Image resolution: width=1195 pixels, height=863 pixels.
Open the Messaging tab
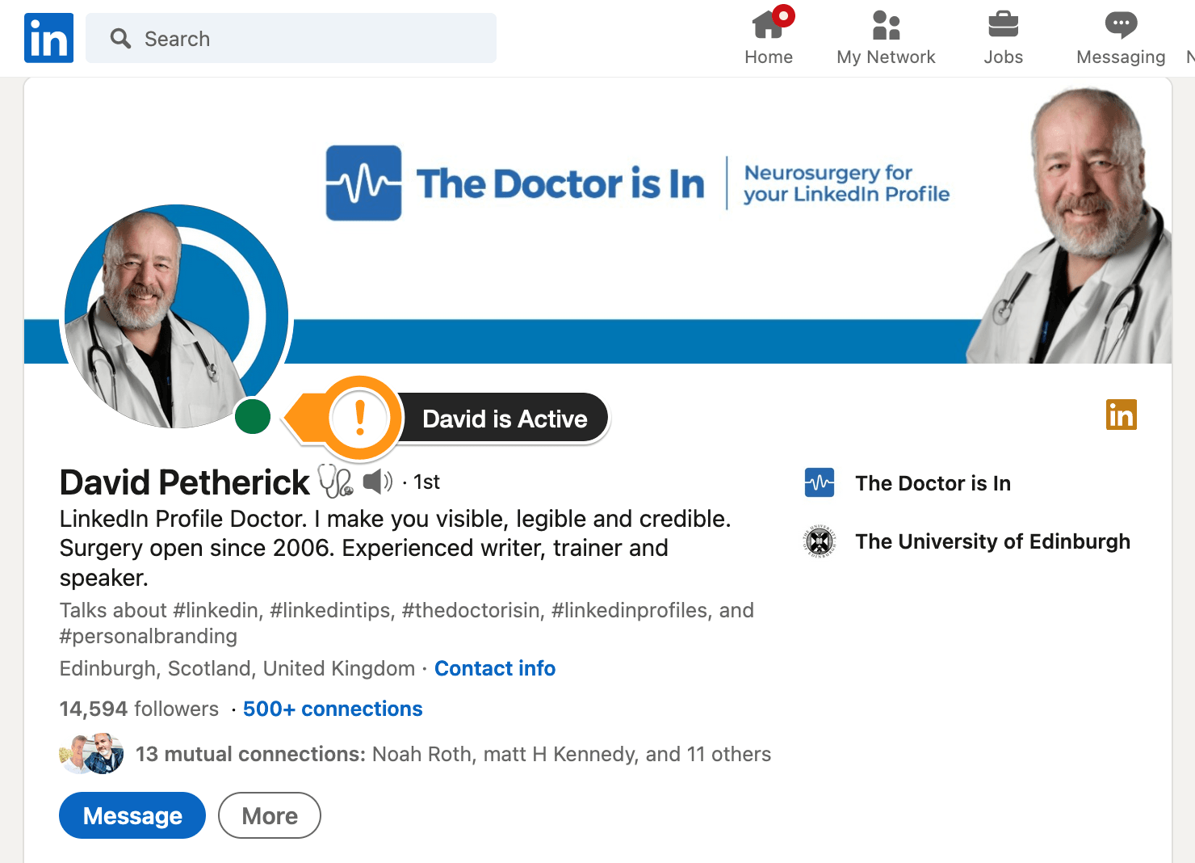pos(1121,38)
